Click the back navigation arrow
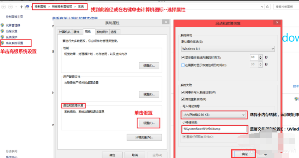 click(4, 7)
